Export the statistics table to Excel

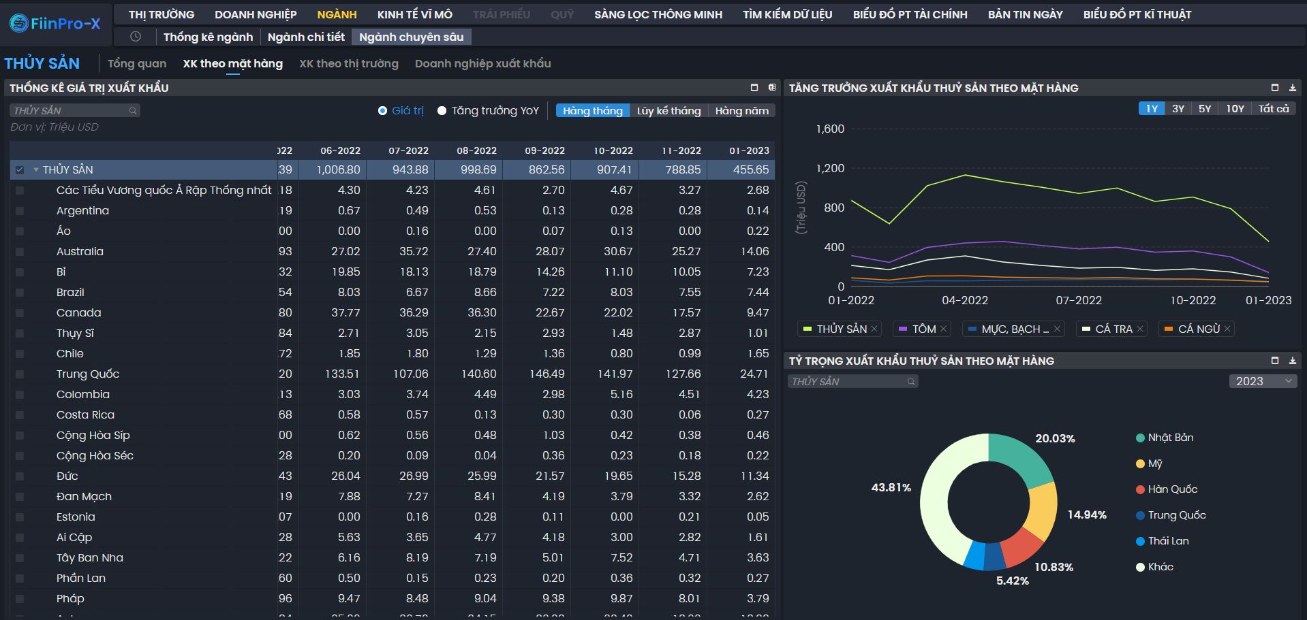(x=772, y=88)
